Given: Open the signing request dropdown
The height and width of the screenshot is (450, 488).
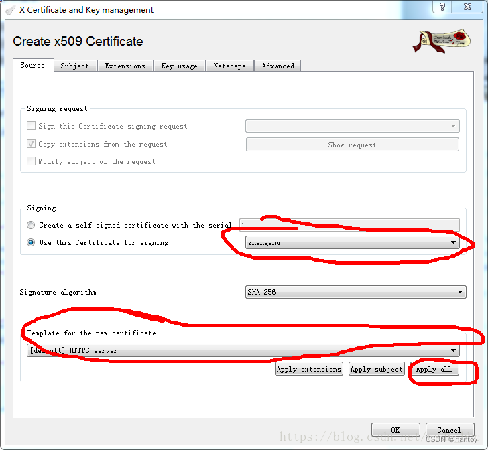Looking at the screenshot, I should point(353,126).
